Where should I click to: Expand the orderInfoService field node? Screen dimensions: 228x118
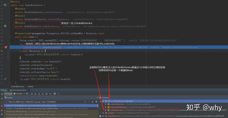click(106, 104)
